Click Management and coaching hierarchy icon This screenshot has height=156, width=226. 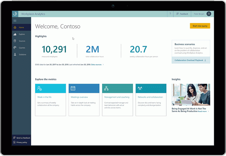[x=106, y=88]
